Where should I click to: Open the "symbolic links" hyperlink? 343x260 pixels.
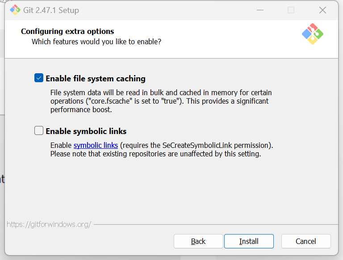[96, 145]
